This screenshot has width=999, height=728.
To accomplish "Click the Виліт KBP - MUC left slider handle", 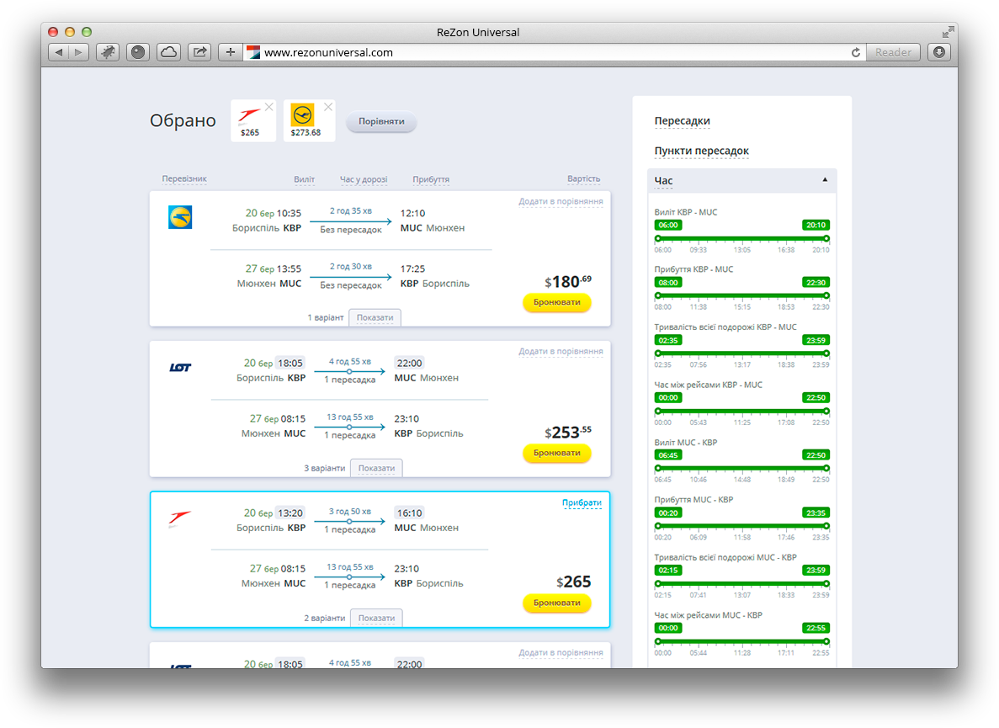I will [x=658, y=239].
